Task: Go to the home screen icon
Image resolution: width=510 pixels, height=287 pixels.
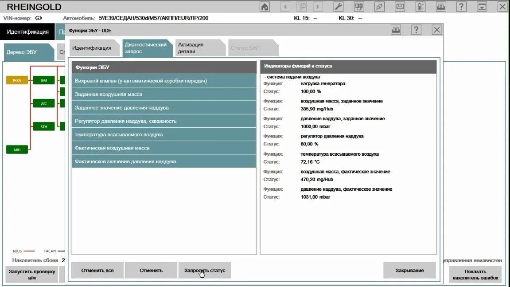Action: click(265, 7)
